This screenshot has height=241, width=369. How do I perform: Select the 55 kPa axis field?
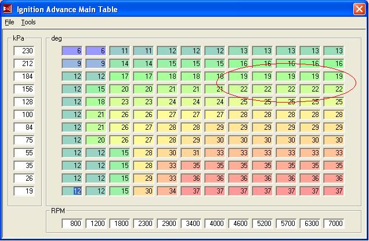[24, 153]
